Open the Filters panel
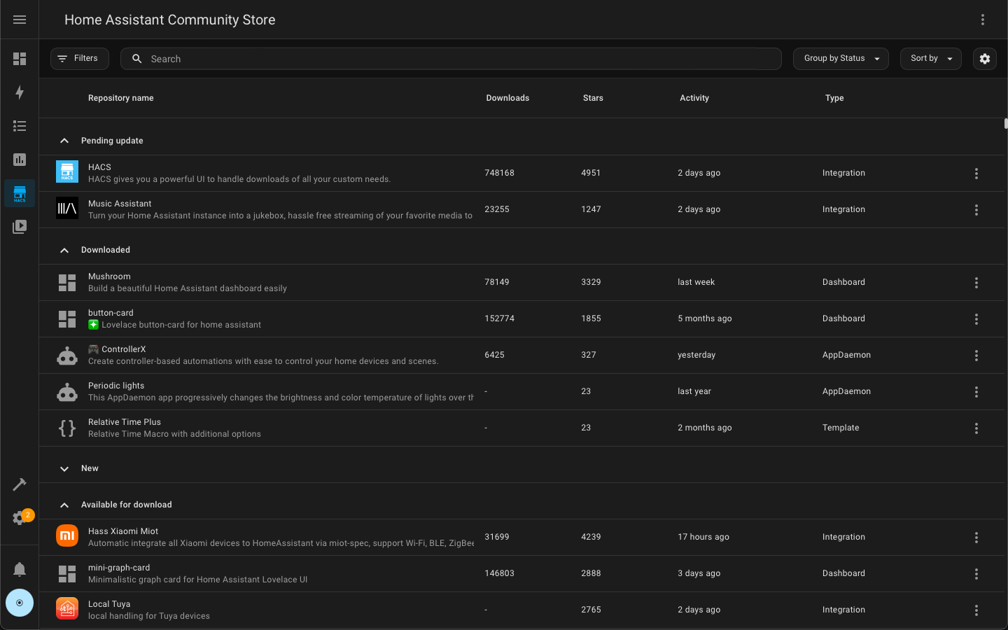 [79, 59]
